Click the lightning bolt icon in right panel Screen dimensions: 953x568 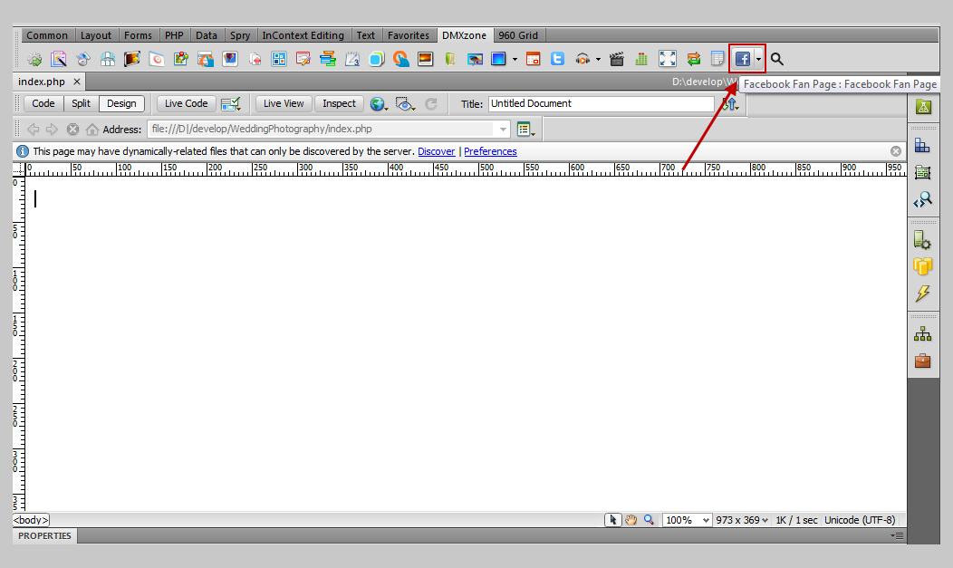[922, 294]
